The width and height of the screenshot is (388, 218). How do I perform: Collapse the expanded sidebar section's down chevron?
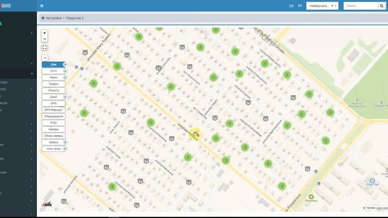[x=32, y=74]
